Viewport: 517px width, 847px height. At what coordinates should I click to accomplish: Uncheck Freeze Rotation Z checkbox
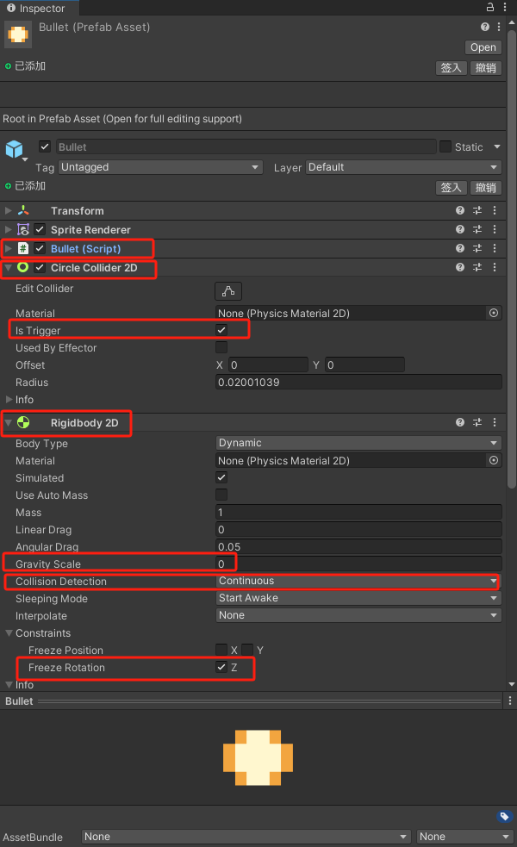(x=221, y=667)
